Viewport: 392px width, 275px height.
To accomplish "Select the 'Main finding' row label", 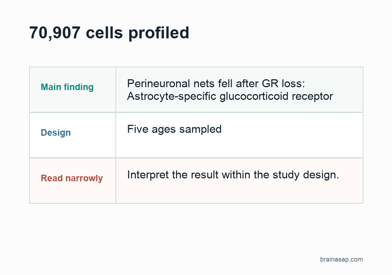I will coord(67,87).
